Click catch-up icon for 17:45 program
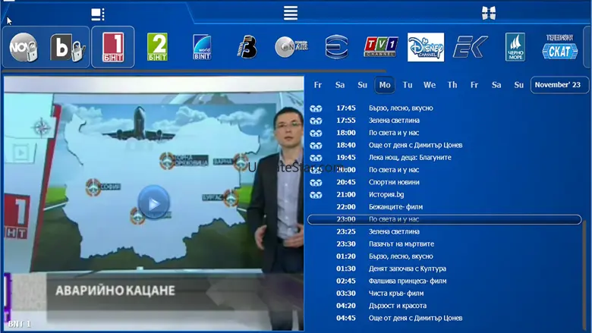 coord(316,108)
